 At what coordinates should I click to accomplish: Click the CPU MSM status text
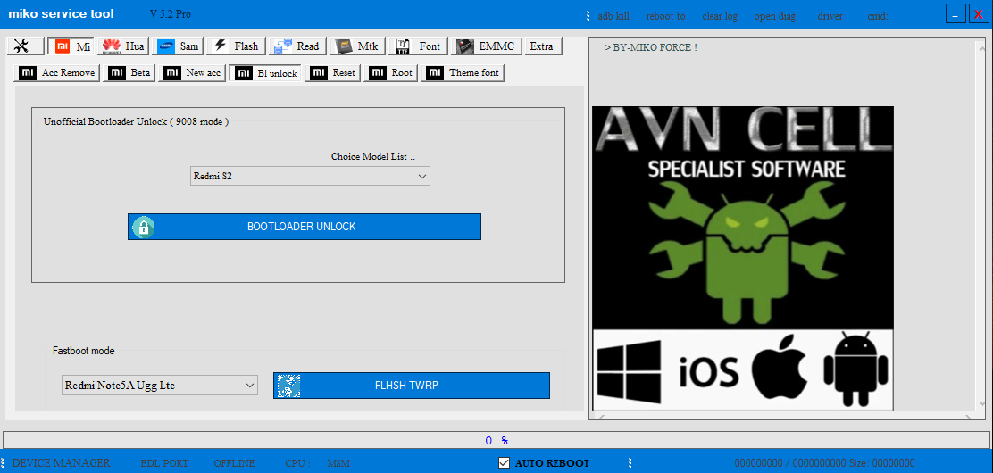tap(318, 463)
